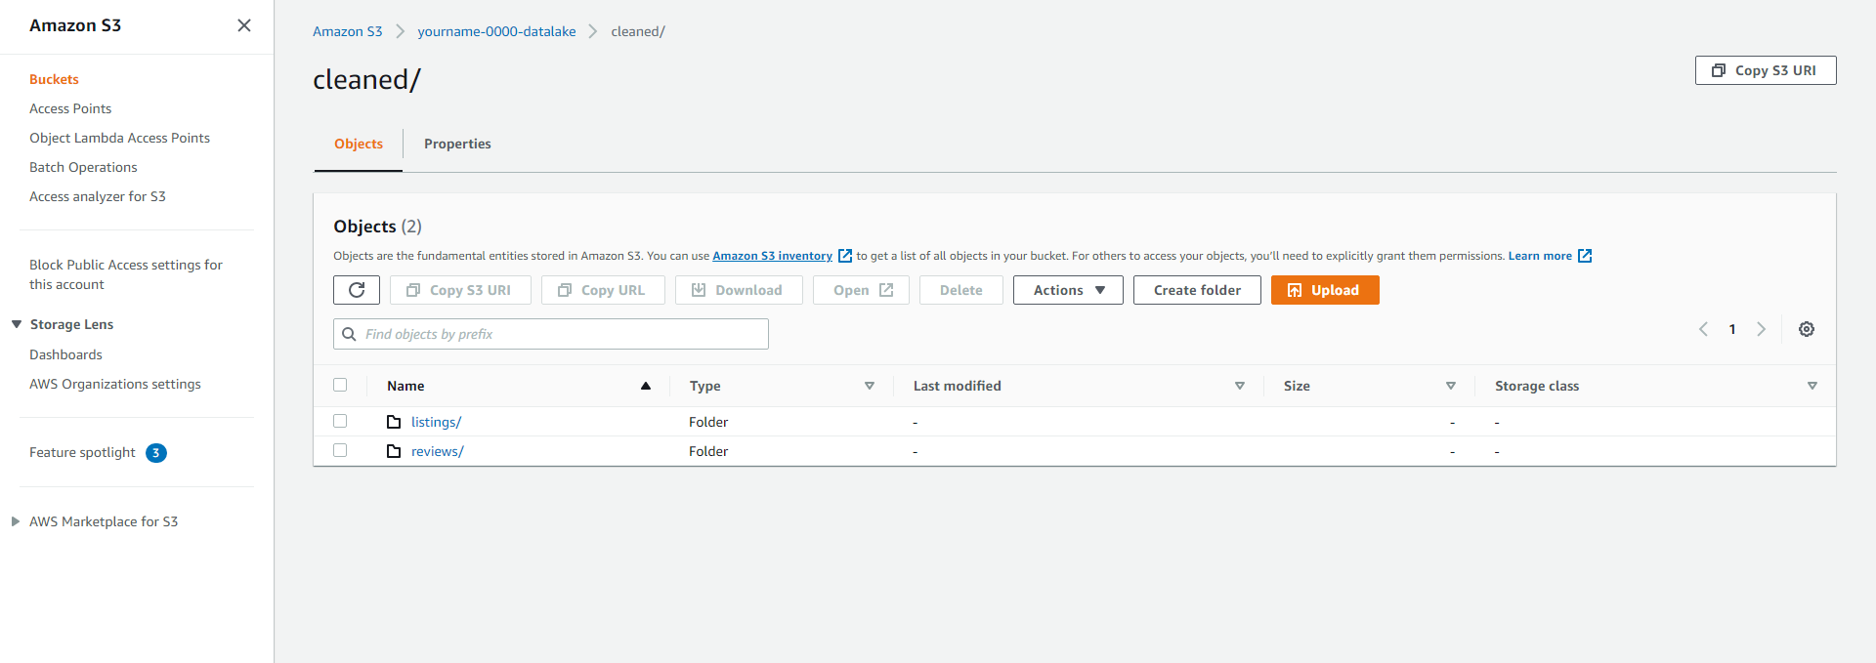
Task: Open Storage Lens Dashboards
Action: tap(65, 354)
